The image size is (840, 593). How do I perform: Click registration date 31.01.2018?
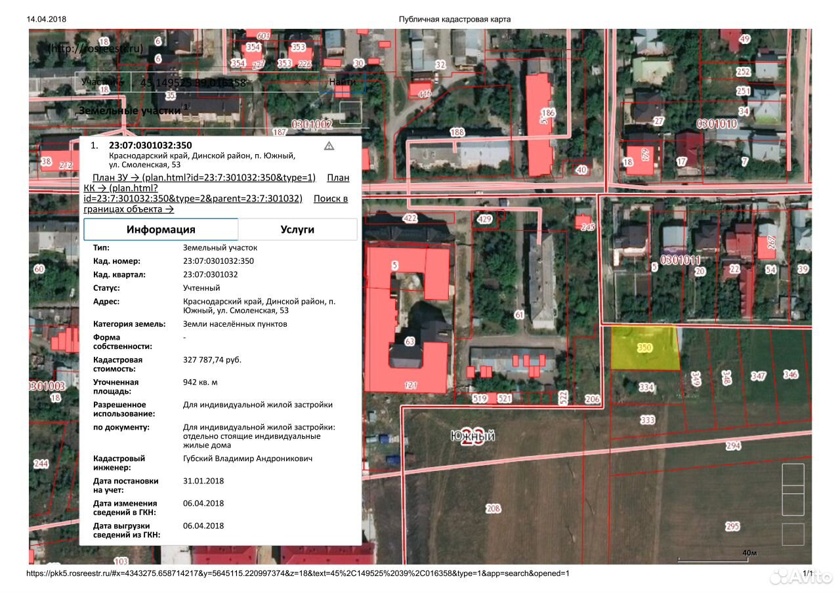click(203, 481)
